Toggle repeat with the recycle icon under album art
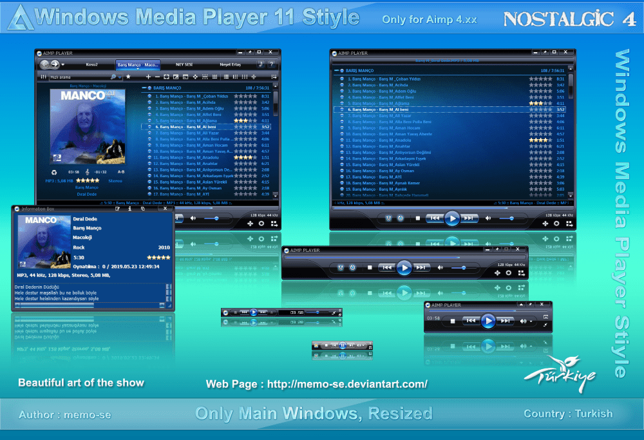644x440 pixels. click(x=54, y=173)
